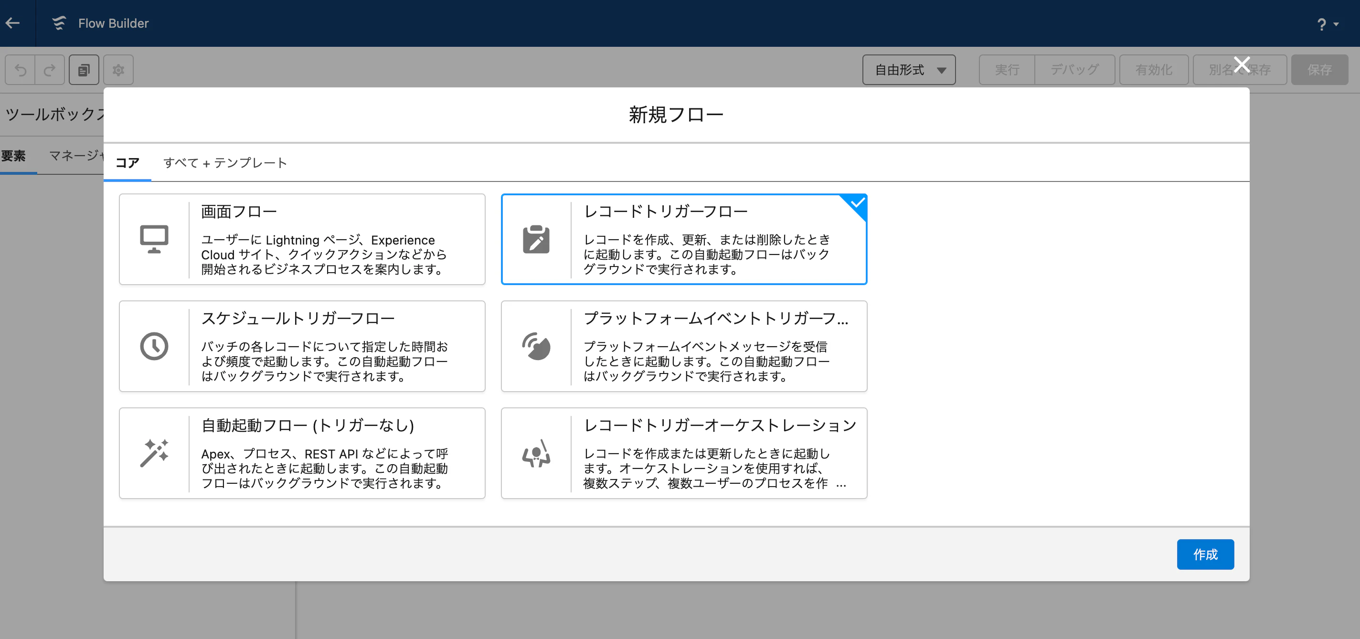Click the レコードトリガーオーケストレーション description text
This screenshot has width=1360, height=639.
715,469
